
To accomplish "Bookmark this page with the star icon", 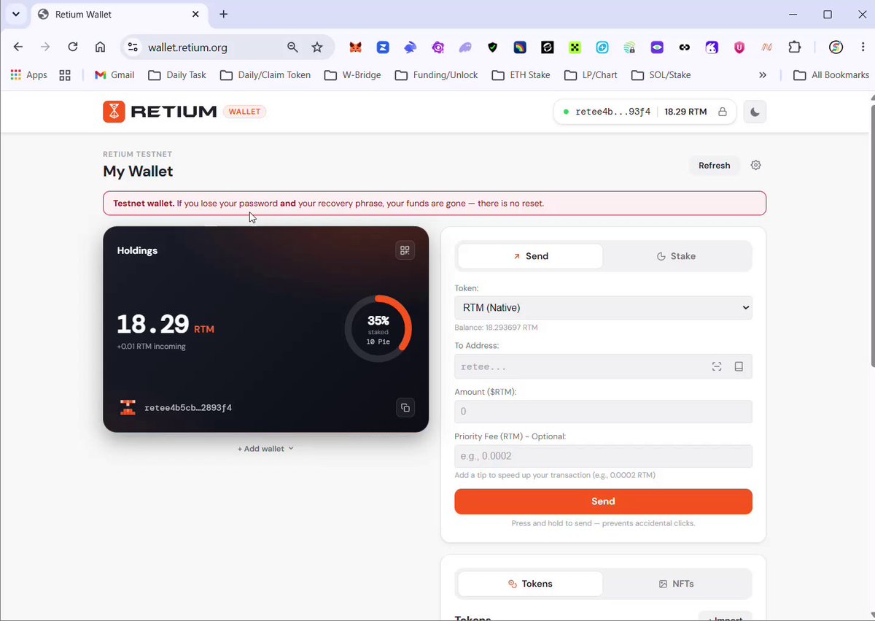I will [317, 47].
